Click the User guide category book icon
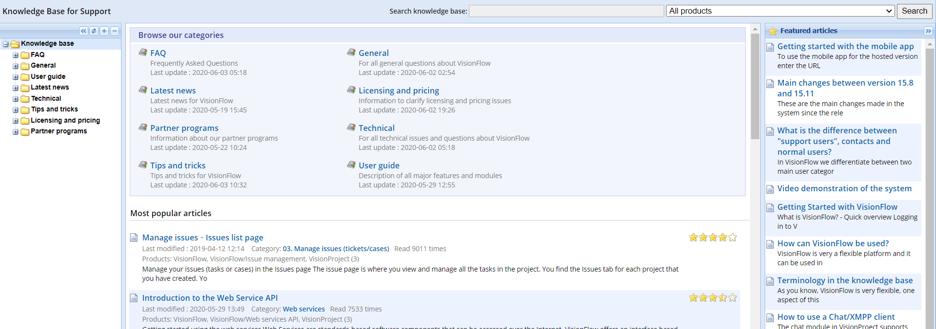Image resolution: width=936 pixels, height=329 pixels. [x=351, y=164]
